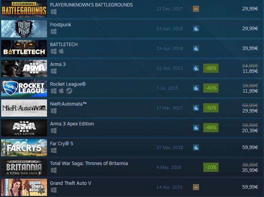The height and width of the screenshot is (197, 264).
Task: Click the -10% discount badge for Thrones of Britannia
Action: point(211,167)
